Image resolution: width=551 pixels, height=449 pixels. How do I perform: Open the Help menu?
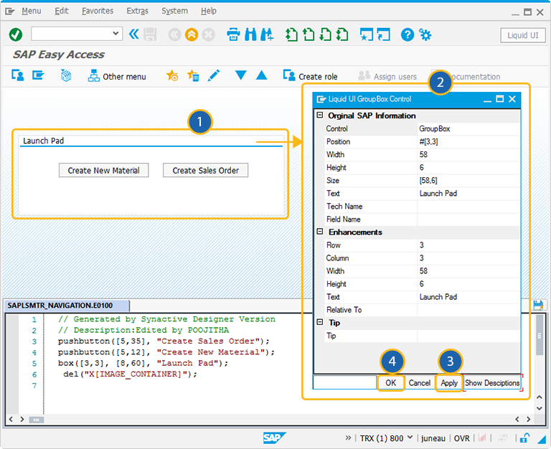pos(208,11)
